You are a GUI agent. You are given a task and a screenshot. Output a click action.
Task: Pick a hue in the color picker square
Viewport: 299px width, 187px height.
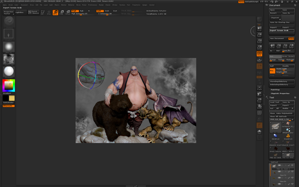point(8,86)
